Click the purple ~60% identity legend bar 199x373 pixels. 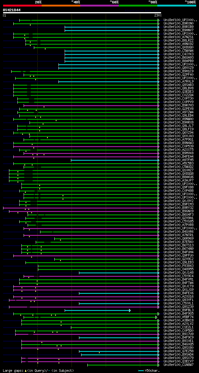point(99,6)
